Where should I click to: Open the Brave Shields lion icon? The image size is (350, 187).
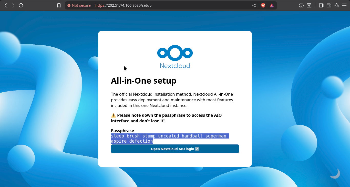tap(263, 5)
